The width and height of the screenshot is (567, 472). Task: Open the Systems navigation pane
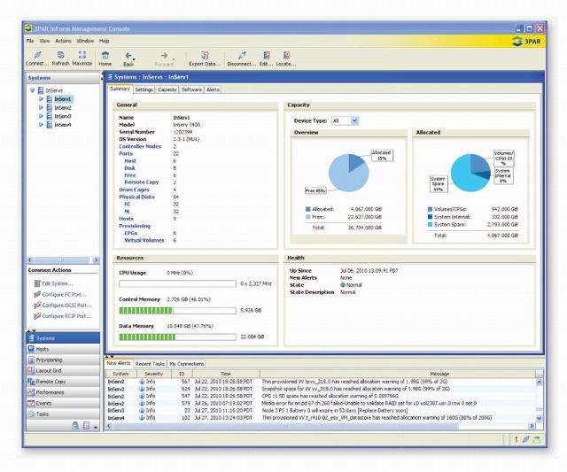63,338
